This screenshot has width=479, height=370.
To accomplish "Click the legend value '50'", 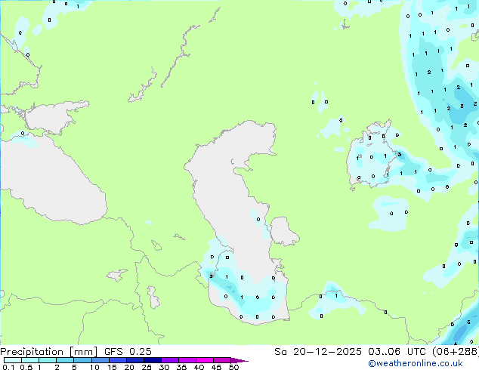I will tap(233, 367).
